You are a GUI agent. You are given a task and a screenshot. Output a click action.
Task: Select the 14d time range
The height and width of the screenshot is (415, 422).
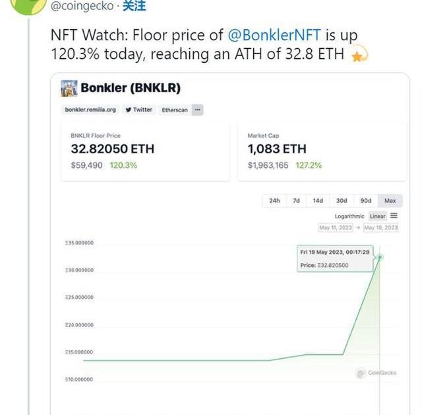318,200
